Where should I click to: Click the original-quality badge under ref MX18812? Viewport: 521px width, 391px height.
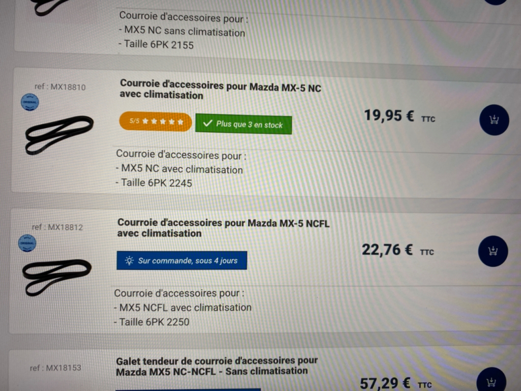pos(27,243)
